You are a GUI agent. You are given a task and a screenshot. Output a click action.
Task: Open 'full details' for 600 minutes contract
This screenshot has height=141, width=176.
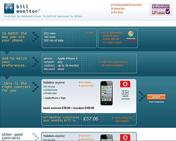[x=85, y=136]
